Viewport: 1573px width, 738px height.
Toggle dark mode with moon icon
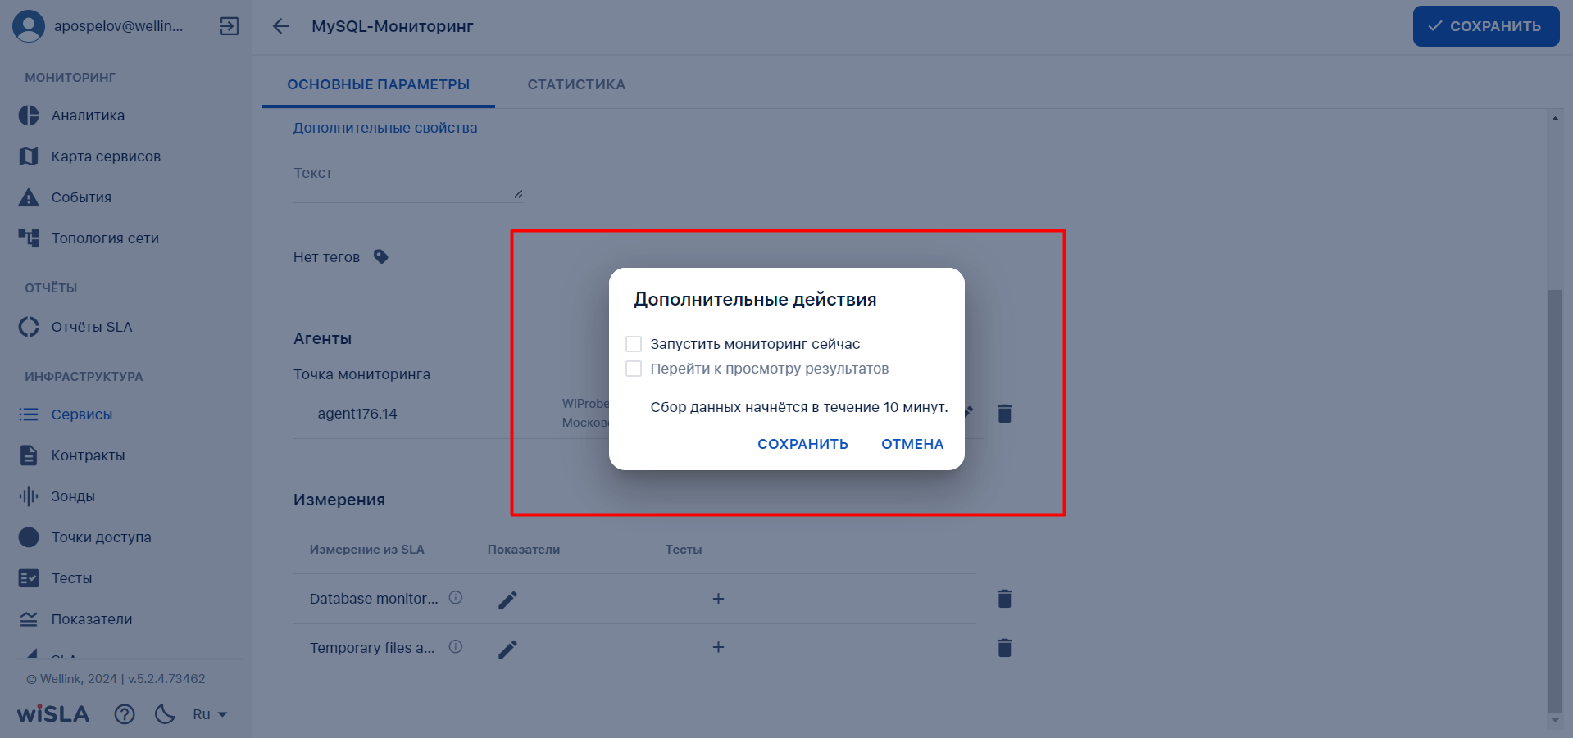(165, 714)
